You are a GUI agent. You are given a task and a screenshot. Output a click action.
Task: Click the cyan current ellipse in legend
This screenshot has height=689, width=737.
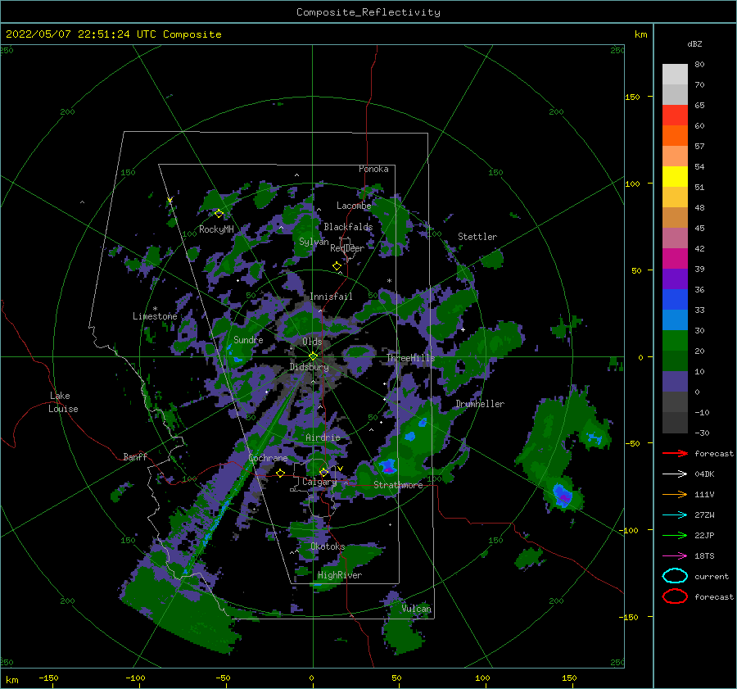[x=675, y=576]
